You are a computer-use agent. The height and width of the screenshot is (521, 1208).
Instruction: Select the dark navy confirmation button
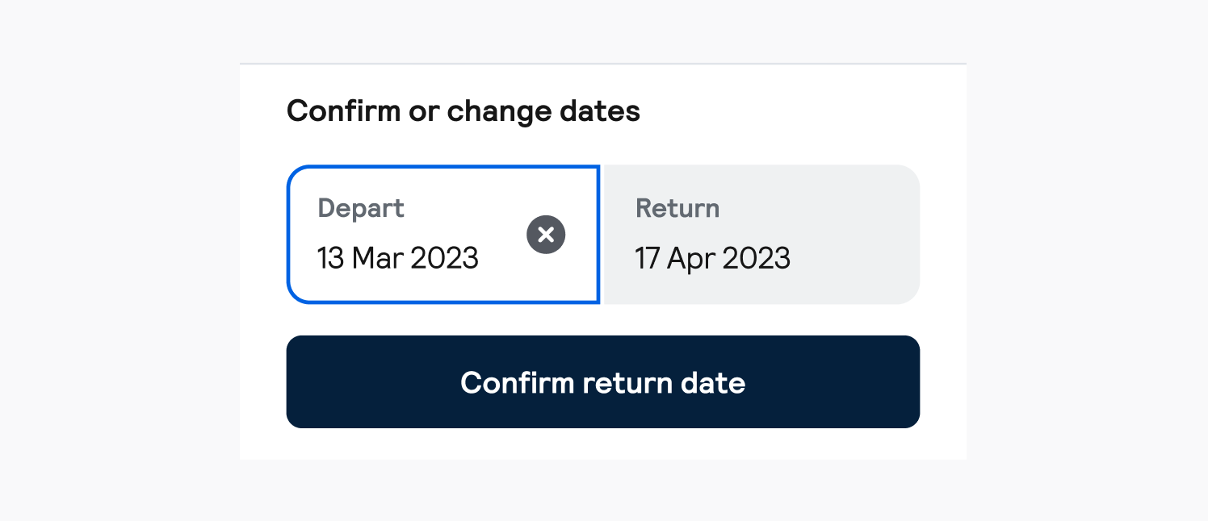click(603, 381)
